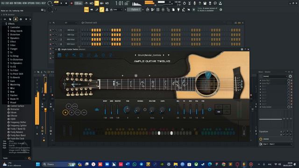Select the highlighted speaker tab in Browser
The height and width of the screenshot is (168, 299).
[x=15, y=19]
